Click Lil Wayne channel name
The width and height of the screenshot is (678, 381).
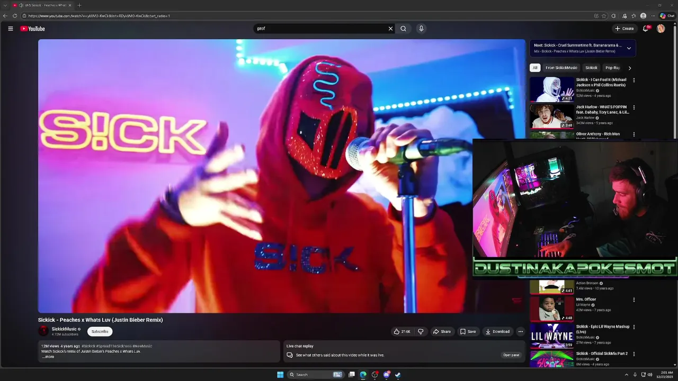[x=583, y=305]
